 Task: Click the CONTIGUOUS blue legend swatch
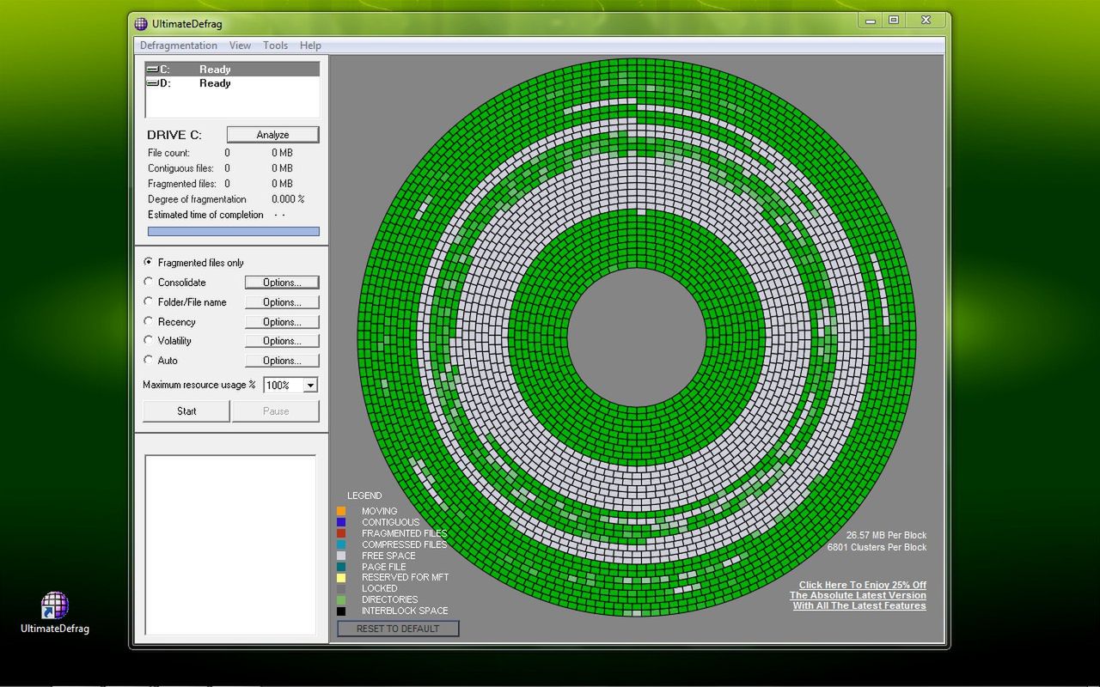(341, 522)
